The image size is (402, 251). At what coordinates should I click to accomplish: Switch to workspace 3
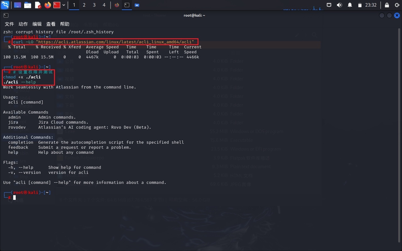pos(94,5)
